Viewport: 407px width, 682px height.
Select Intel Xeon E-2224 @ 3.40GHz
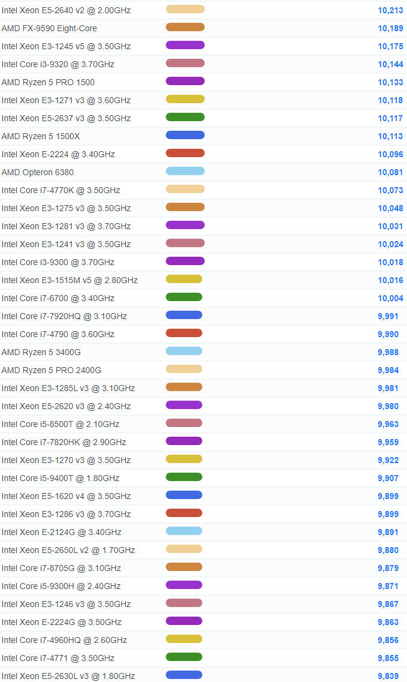[58, 154]
